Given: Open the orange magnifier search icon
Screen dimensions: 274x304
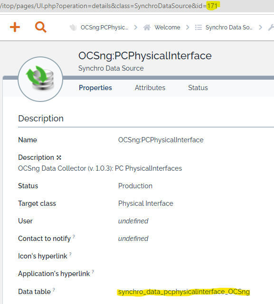Looking at the screenshot, I should click(40, 27).
